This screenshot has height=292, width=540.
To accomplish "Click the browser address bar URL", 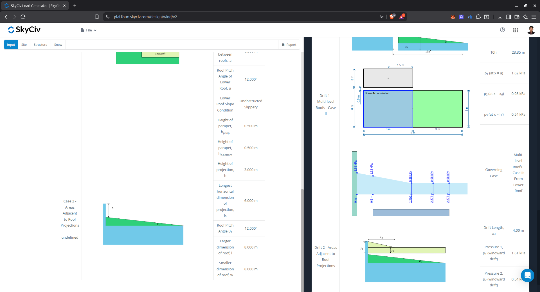I will [x=145, y=17].
